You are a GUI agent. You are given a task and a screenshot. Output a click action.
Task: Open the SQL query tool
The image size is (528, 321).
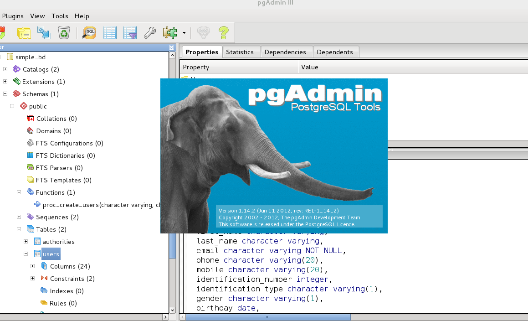(x=89, y=32)
